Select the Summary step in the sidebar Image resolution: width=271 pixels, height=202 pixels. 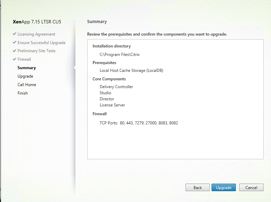[27, 68]
